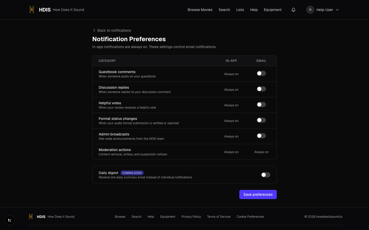Click 'Site-wide announcements from the HDIS team' text
This screenshot has width=369, height=230.
(131, 139)
